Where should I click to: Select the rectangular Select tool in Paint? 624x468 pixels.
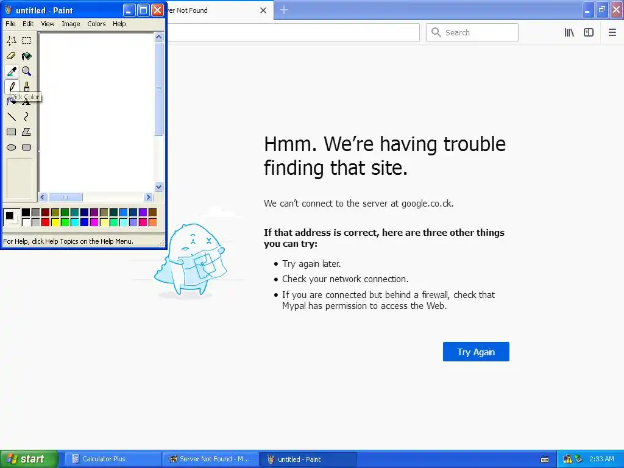(27, 40)
